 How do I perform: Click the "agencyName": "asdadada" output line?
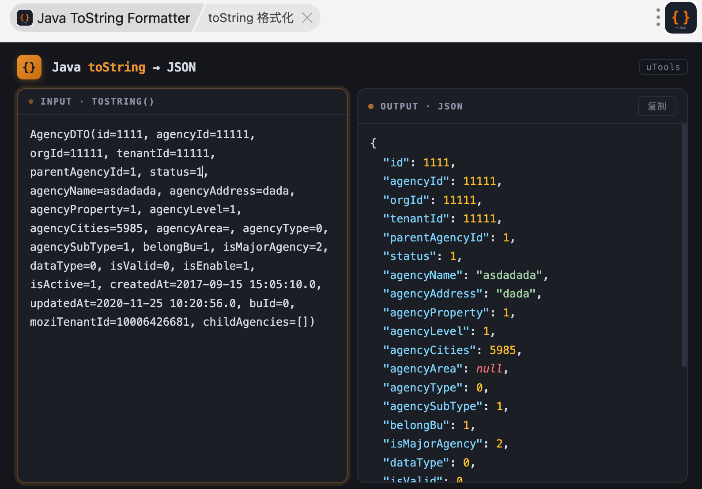(x=466, y=275)
